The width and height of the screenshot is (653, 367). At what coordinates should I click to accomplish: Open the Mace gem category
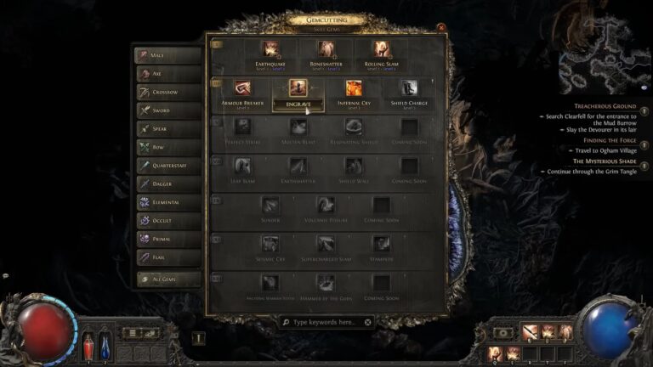pos(168,55)
